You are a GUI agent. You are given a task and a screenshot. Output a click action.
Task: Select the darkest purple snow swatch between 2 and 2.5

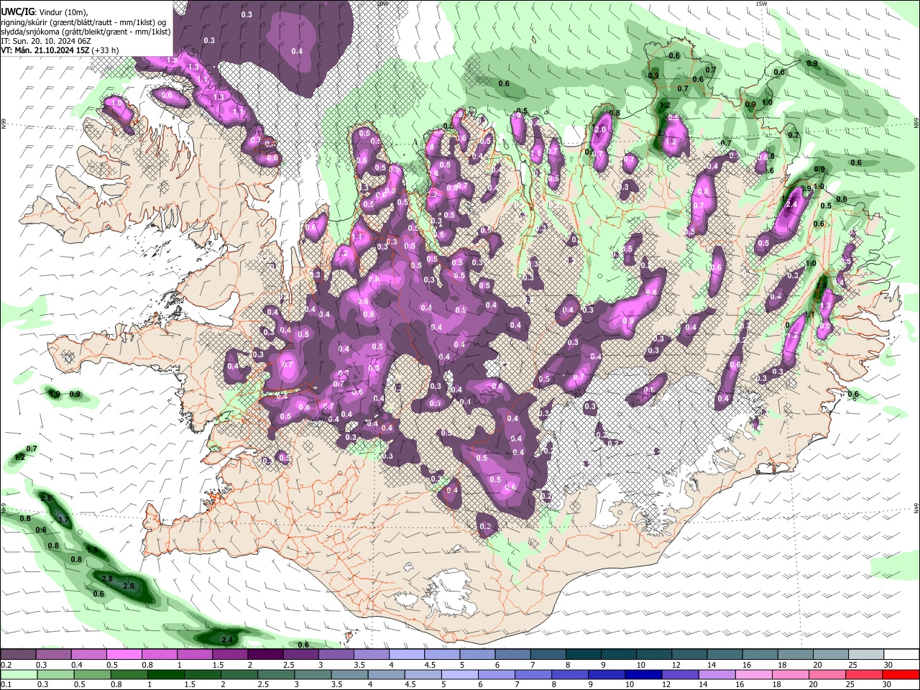coord(265,654)
